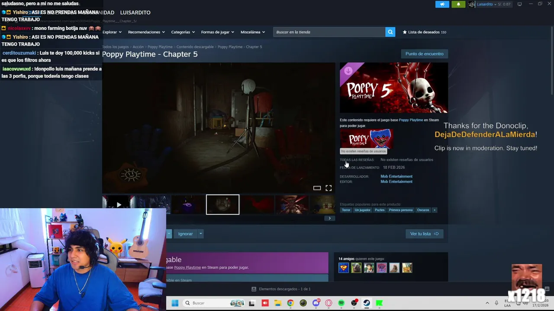
Task: Click the Terror tag
Action: tap(346, 210)
